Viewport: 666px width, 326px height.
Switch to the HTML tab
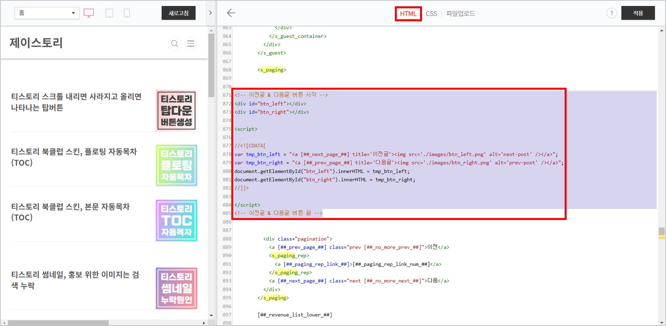(408, 14)
